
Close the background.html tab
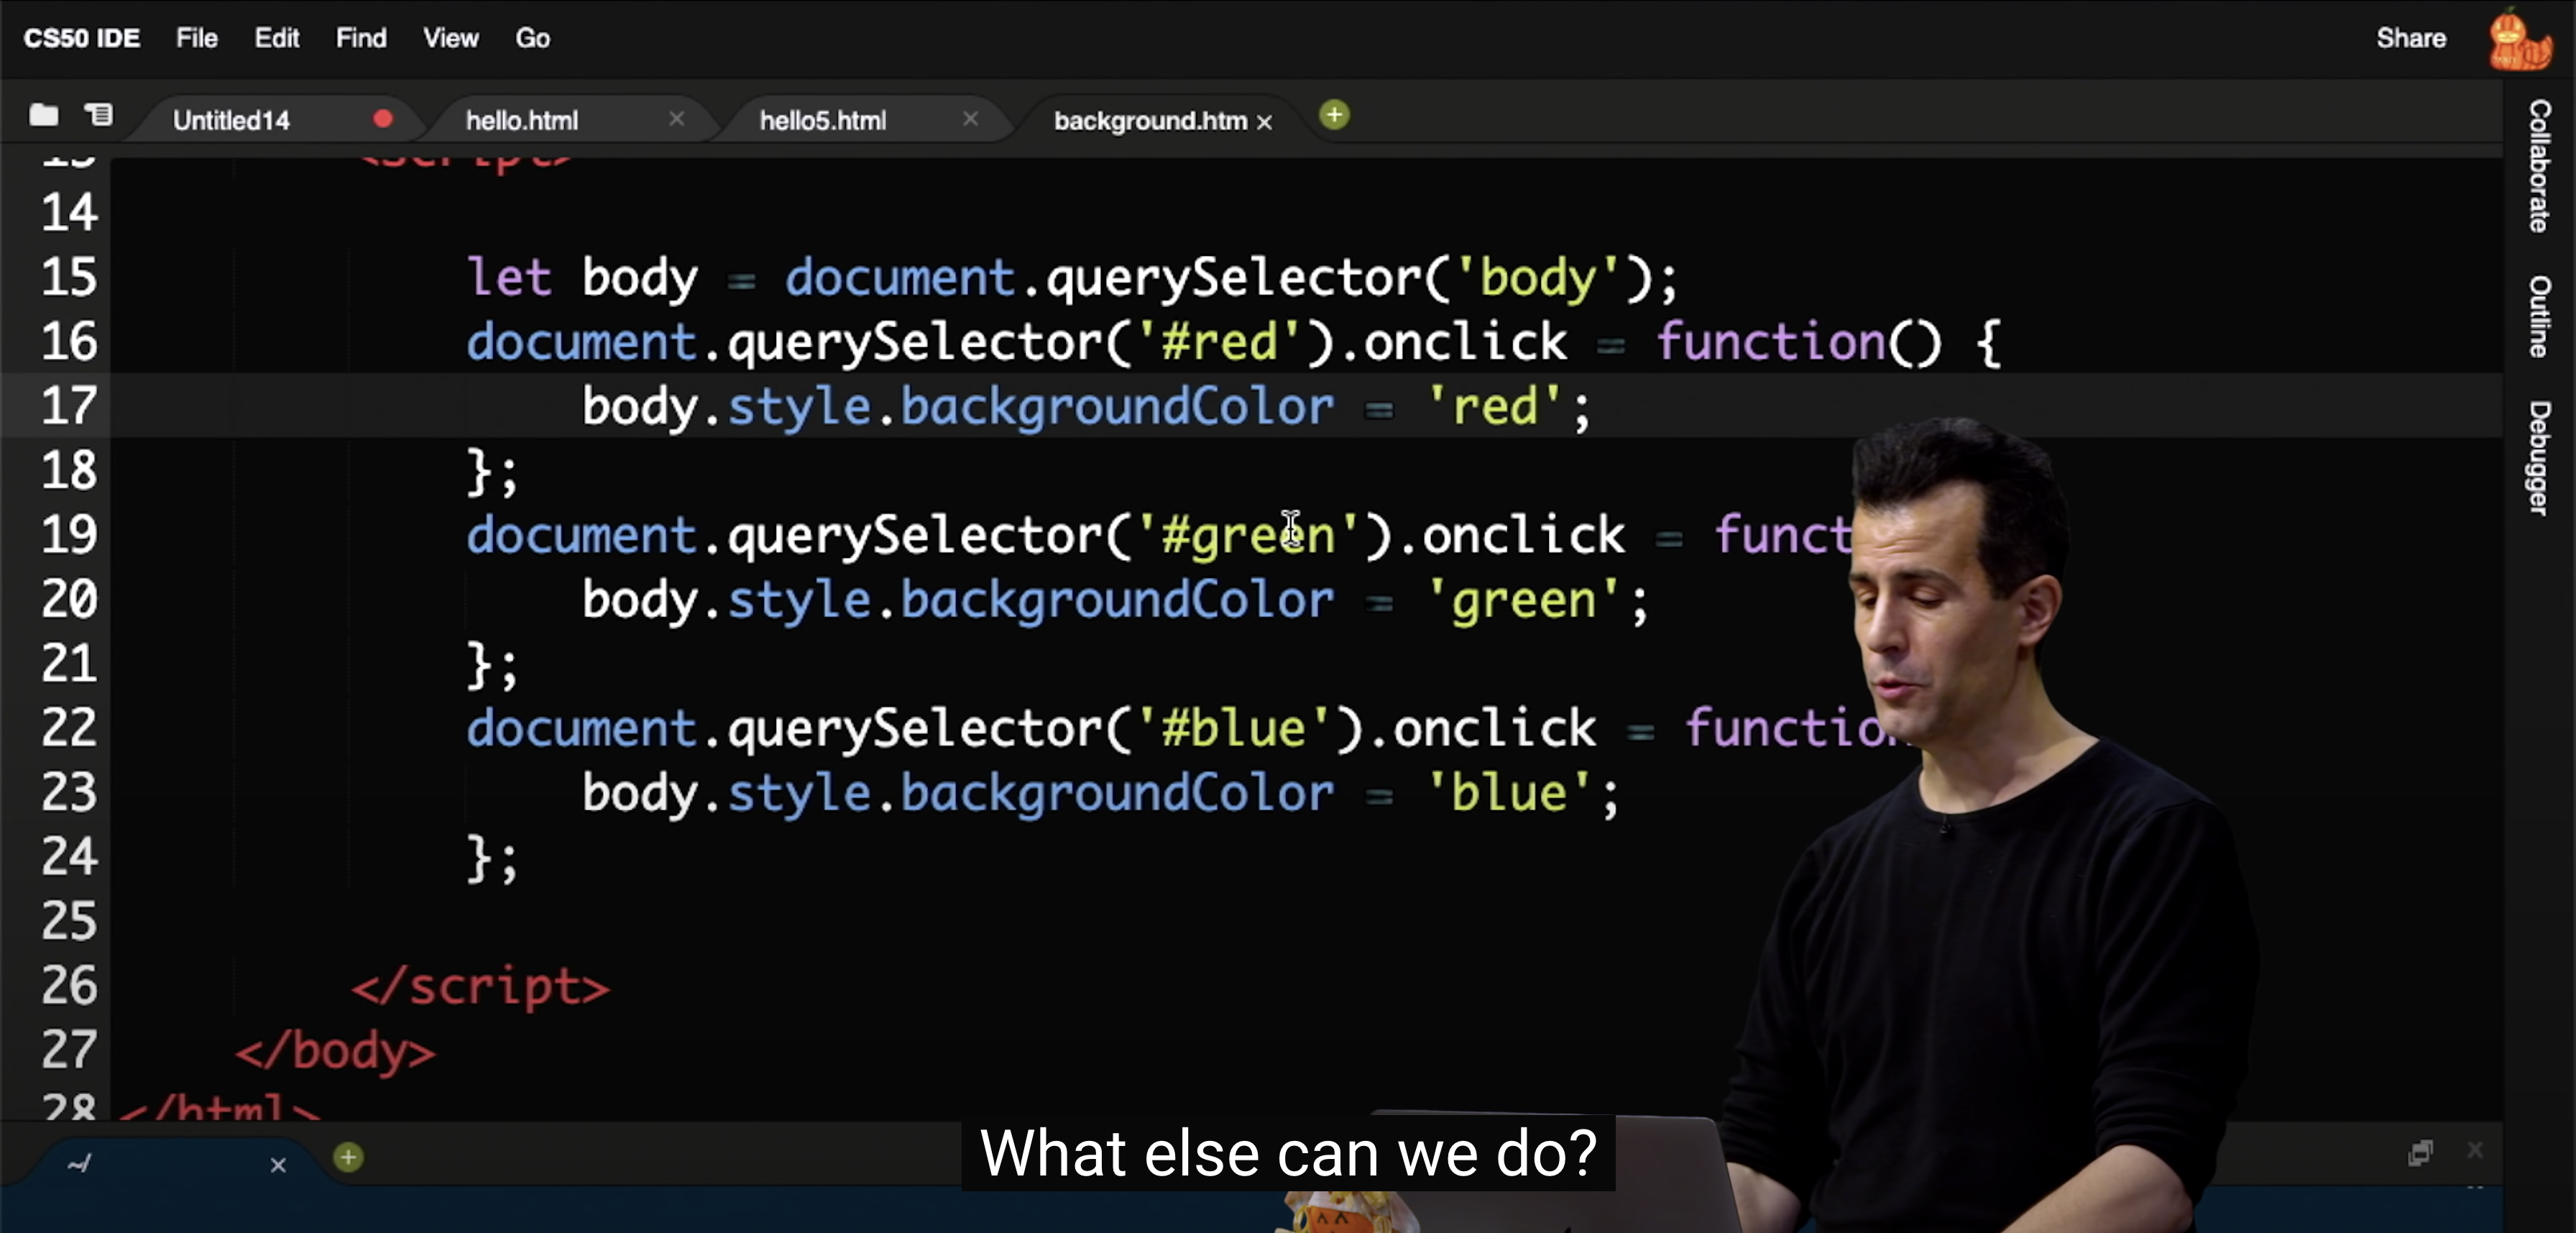(1265, 122)
